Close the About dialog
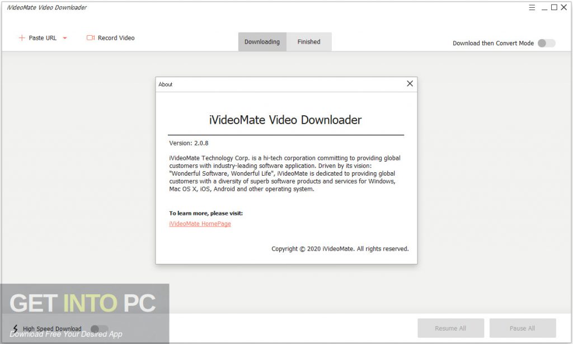 (x=410, y=84)
